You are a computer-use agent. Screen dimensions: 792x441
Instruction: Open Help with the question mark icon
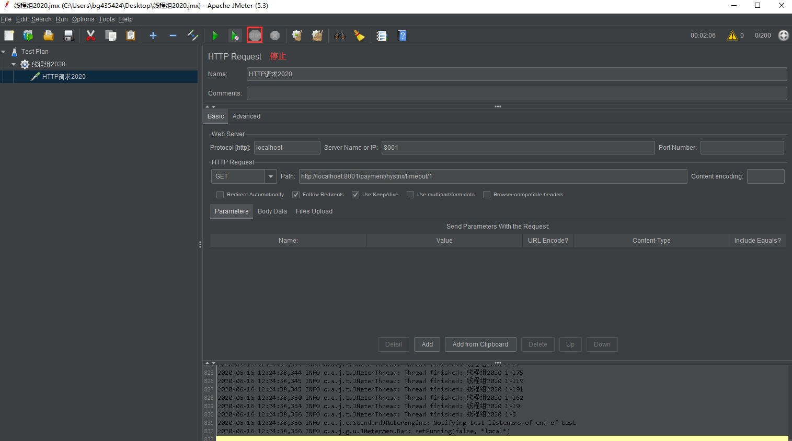tap(402, 35)
